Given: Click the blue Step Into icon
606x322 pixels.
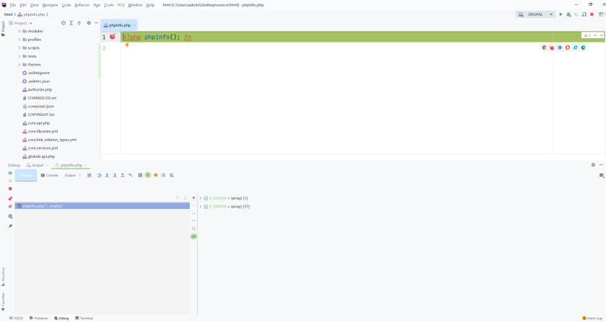Looking at the screenshot, I should tap(107, 175).
